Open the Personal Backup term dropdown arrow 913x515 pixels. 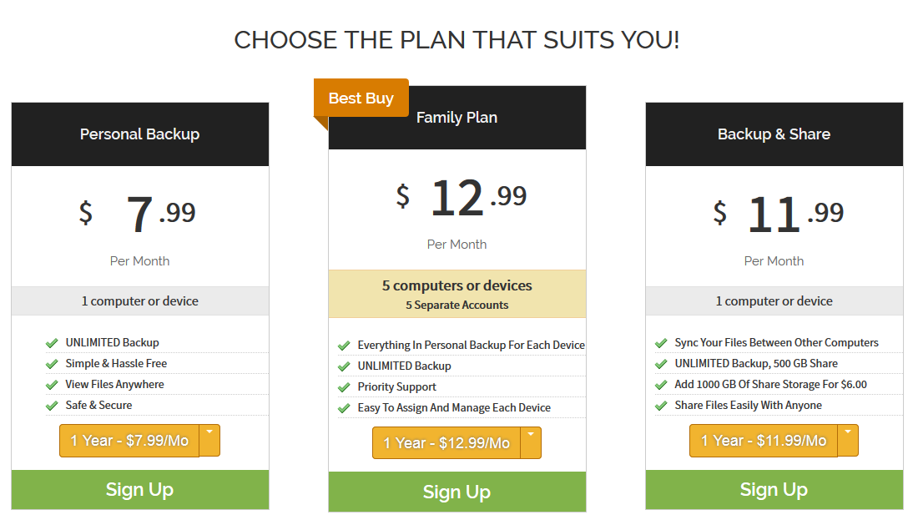[209, 440]
